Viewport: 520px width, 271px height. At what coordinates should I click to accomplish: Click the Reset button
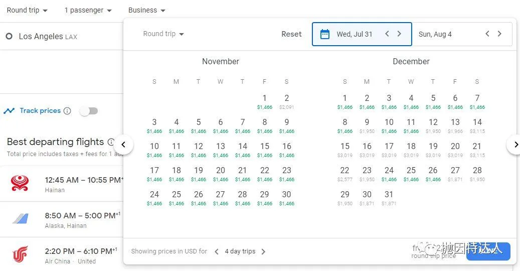coord(291,34)
